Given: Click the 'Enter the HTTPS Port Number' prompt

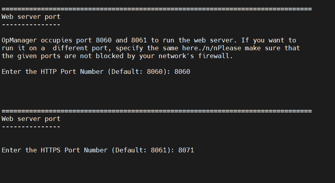Looking at the screenshot, I should click(55, 150).
